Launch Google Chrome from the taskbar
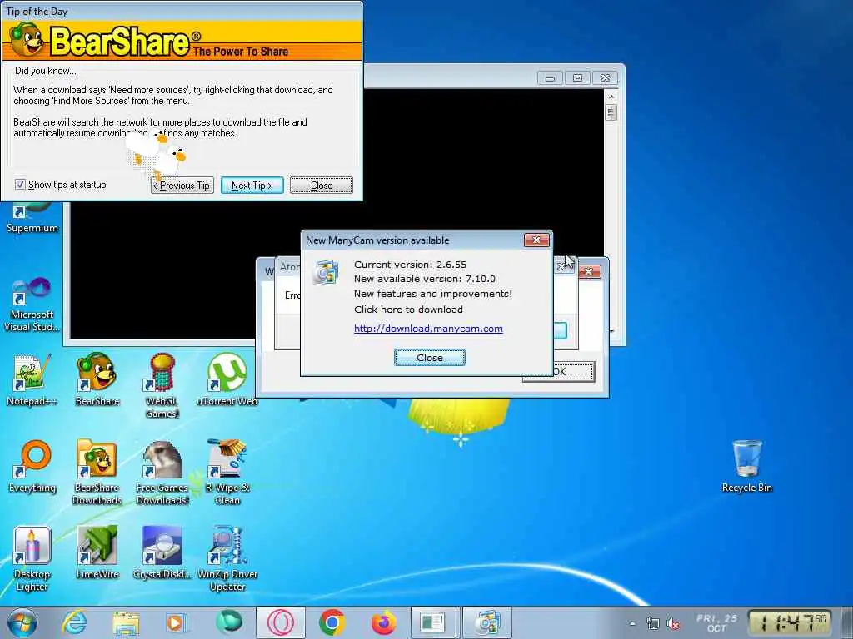The height and width of the screenshot is (639, 853). coord(332,622)
